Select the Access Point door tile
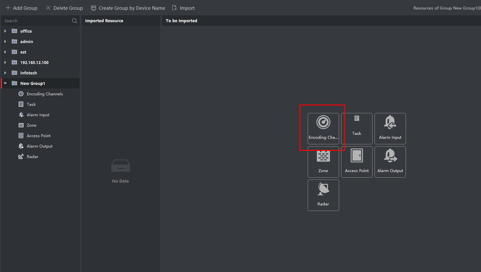Screen dimensions: 481x272 pyautogui.click(x=356, y=162)
